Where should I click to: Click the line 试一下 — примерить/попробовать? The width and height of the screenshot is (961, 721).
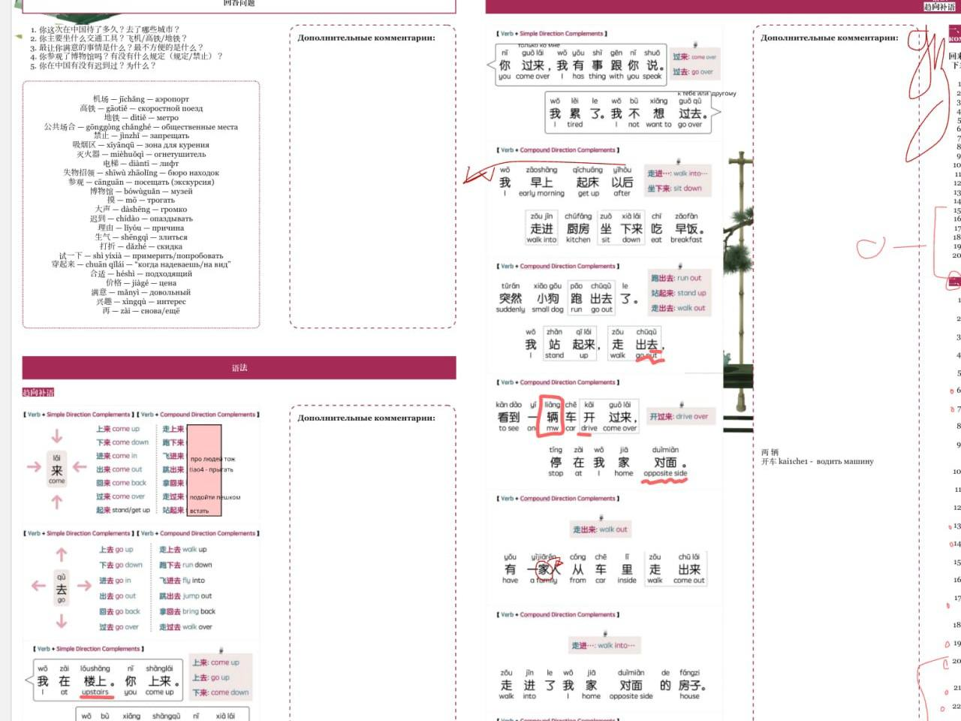pos(141,255)
